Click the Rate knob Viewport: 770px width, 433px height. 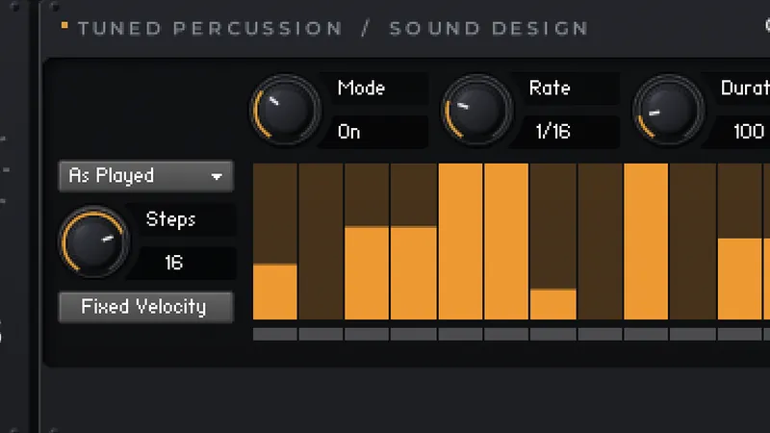(x=476, y=110)
